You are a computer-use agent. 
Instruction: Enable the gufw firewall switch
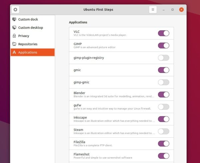click(164, 107)
